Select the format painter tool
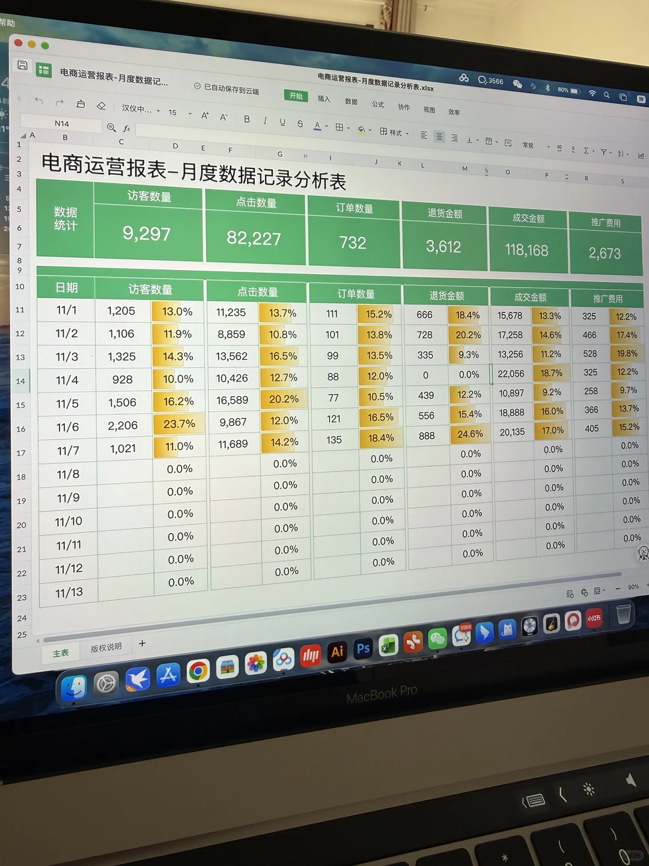The height and width of the screenshot is (866, 649). click(81, 104)
